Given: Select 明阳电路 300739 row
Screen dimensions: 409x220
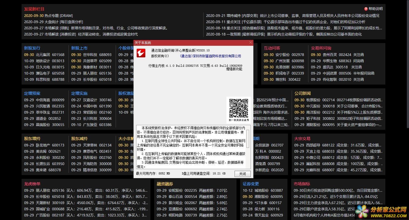Looking at the screenshot, I should pos(192,215).
